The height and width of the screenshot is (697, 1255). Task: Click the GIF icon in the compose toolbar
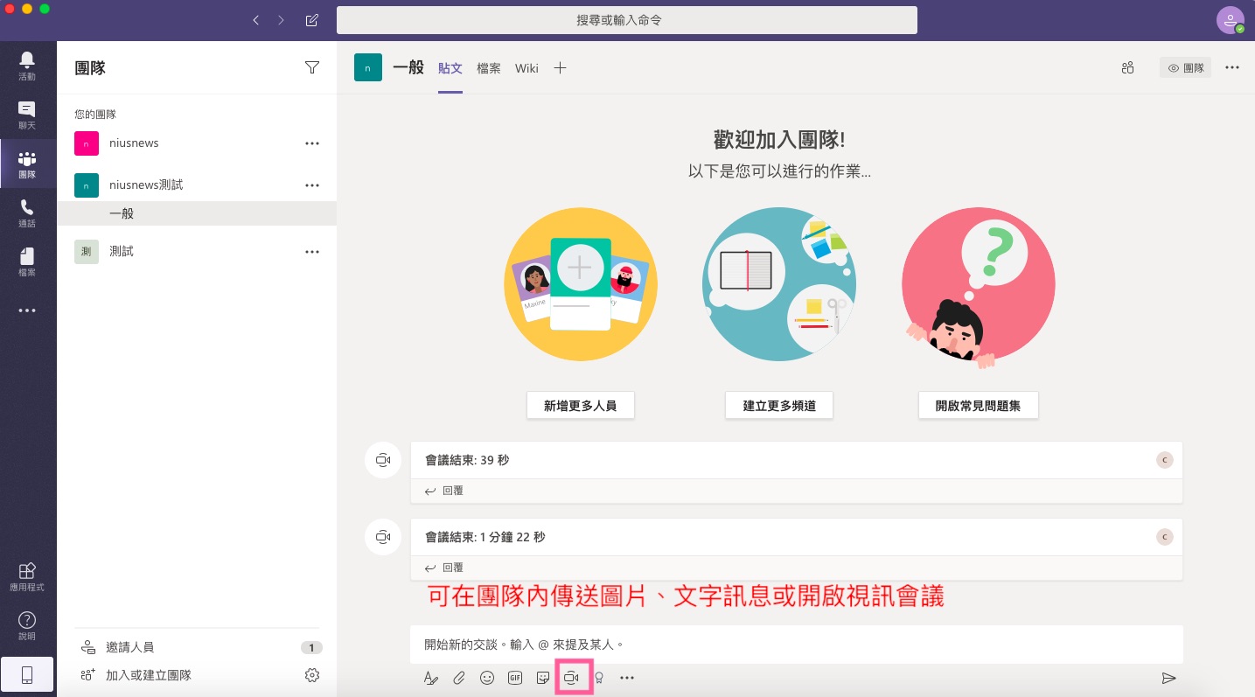tap(515, 678)
